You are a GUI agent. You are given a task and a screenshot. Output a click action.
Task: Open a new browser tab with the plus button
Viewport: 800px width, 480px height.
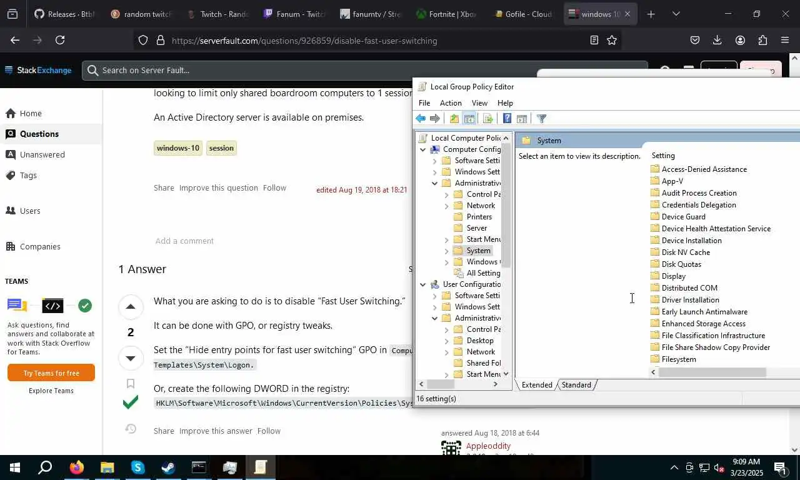[651, 14]
